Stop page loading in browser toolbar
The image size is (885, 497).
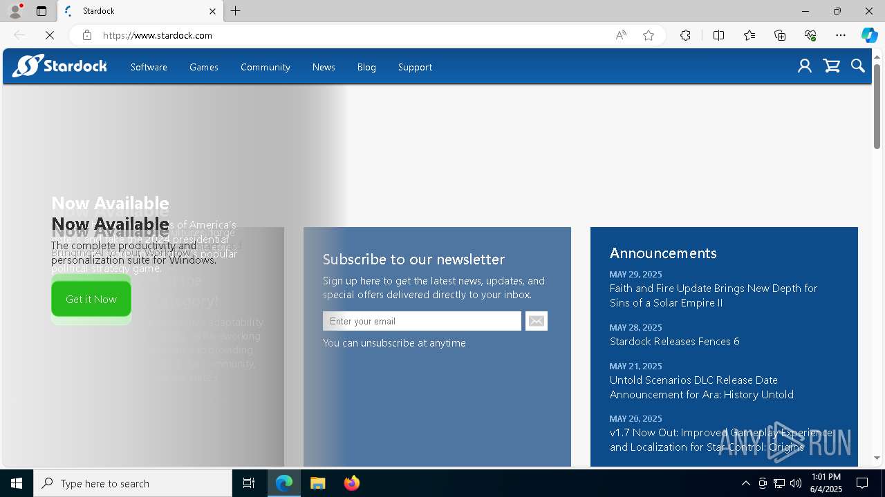pyautogui.click(x=50, y=35)
